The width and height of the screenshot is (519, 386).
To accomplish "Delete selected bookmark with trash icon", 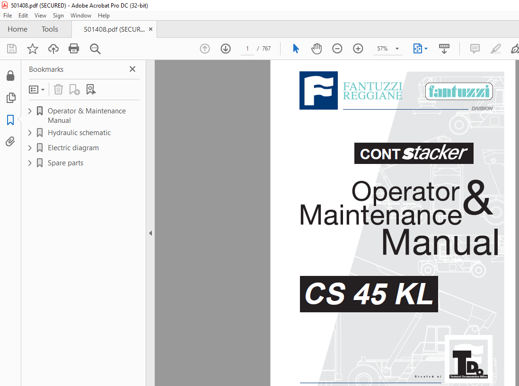I will (x=58, y=90).
